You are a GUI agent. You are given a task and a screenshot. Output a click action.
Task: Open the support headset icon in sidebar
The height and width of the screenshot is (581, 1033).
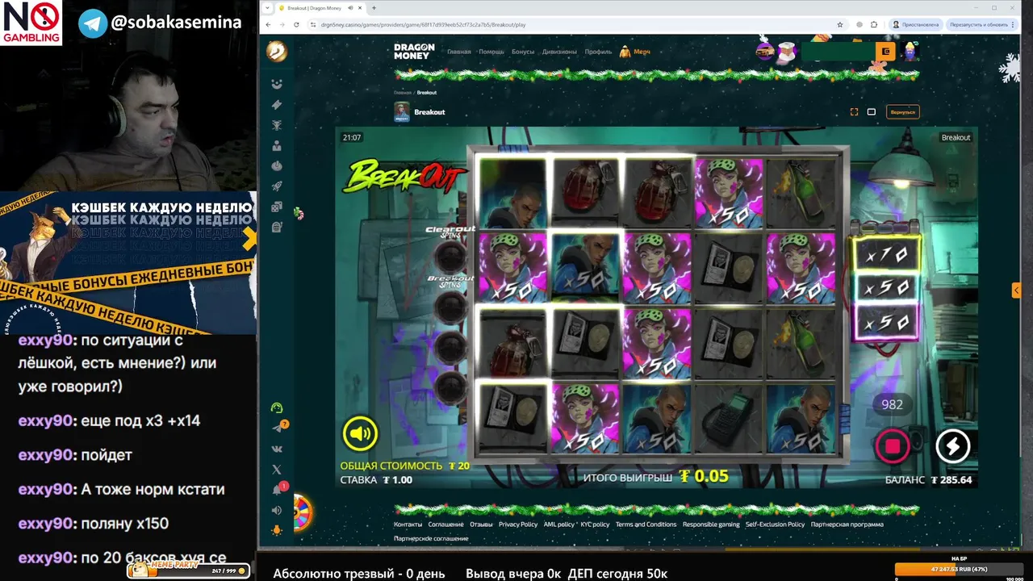(277, 408)
